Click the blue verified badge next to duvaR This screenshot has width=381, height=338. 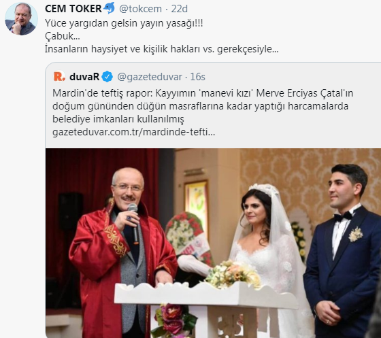coord(107,77)
